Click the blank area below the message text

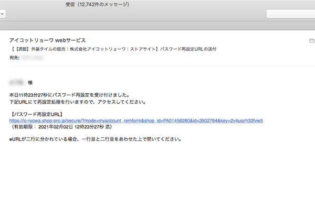coord(157,175)
